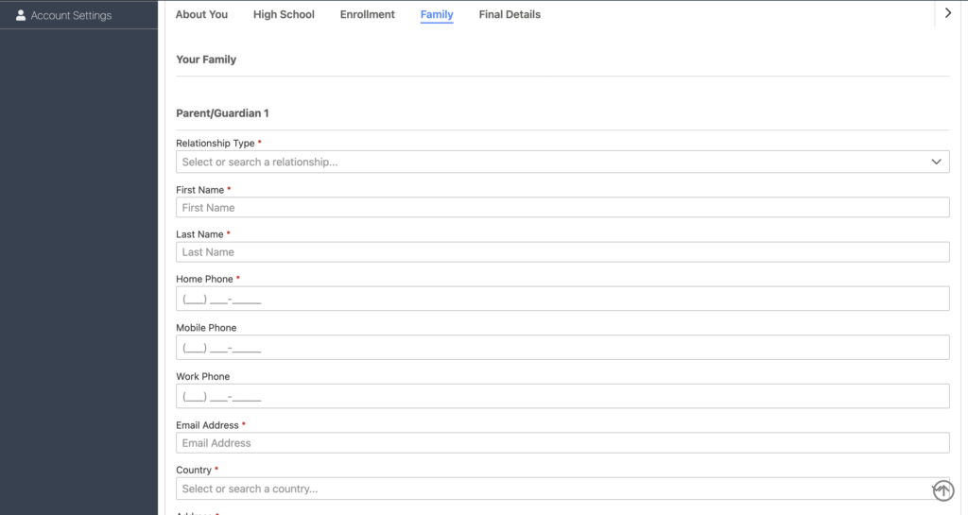Click into the Last Name text box
968x515 pixels.
562,252
